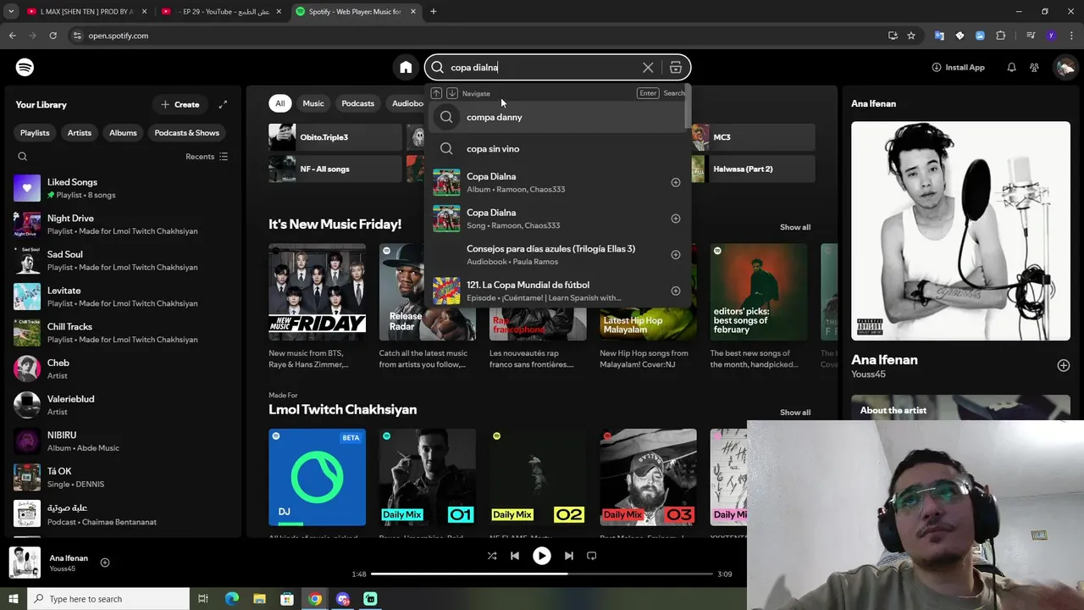Select the Music filter chip

pos(313,103)
